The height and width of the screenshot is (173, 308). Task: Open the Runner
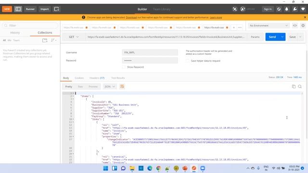(x=30, y=9)
